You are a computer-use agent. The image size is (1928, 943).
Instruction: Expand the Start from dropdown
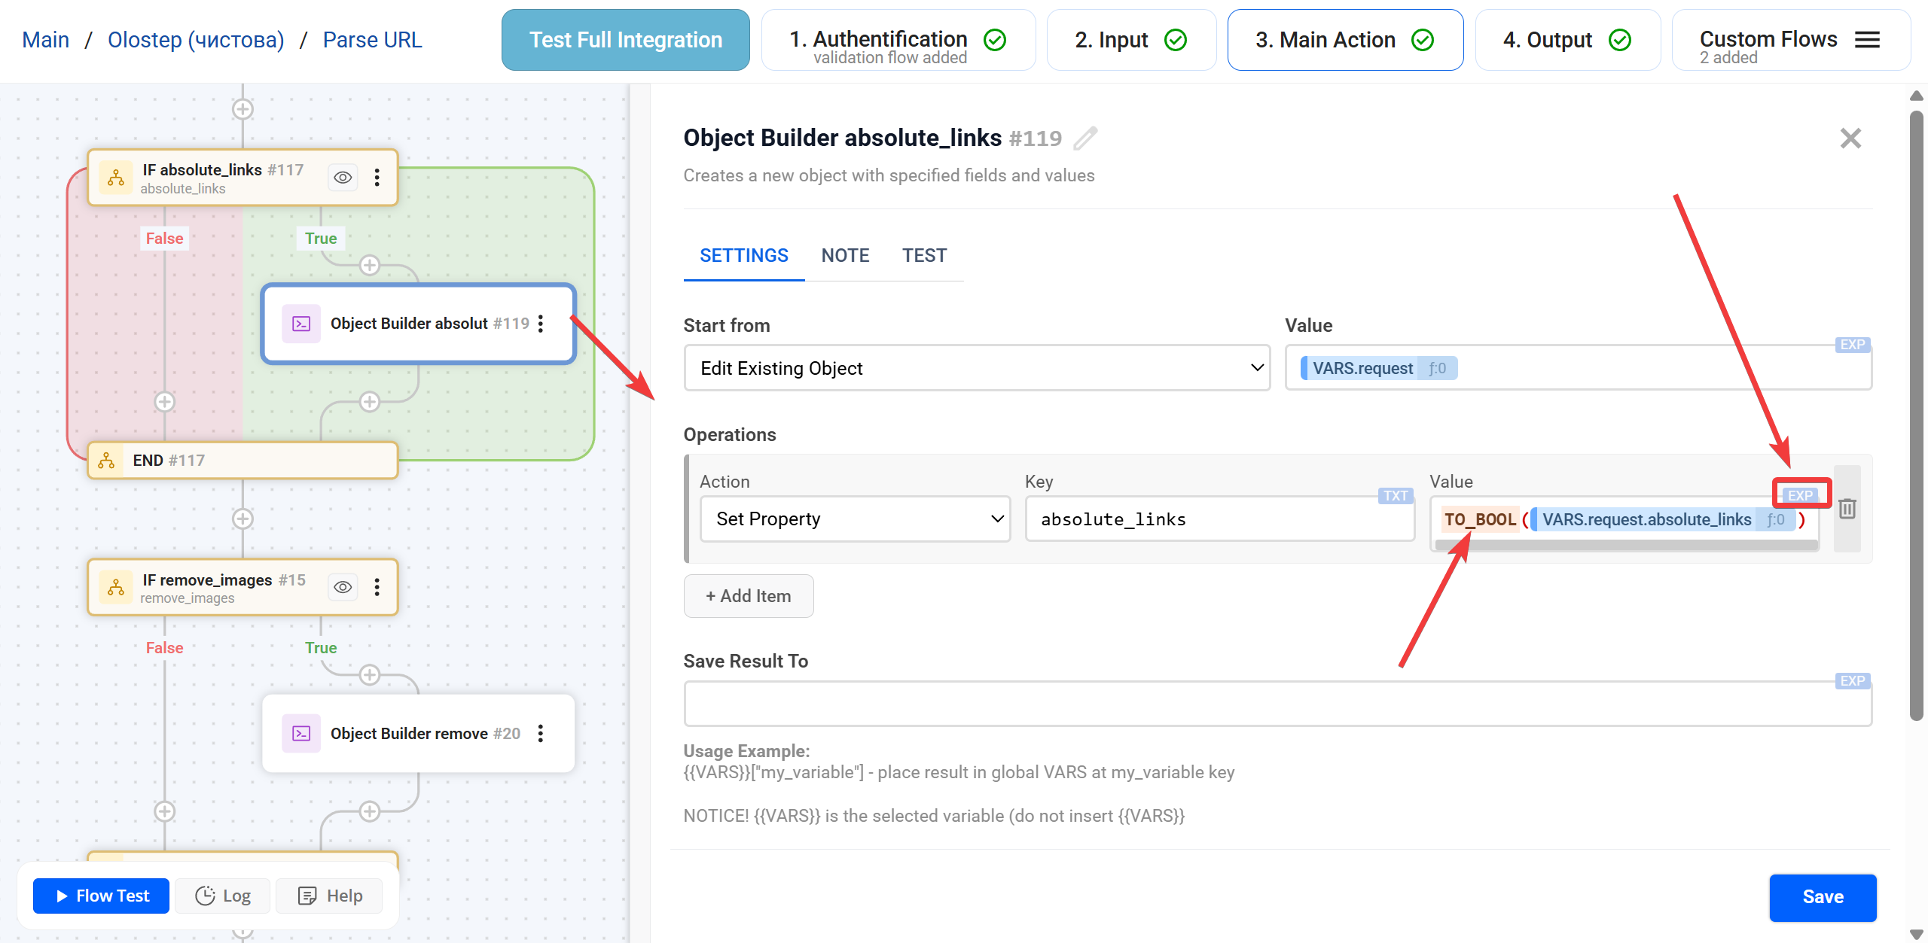pos(976,368)
